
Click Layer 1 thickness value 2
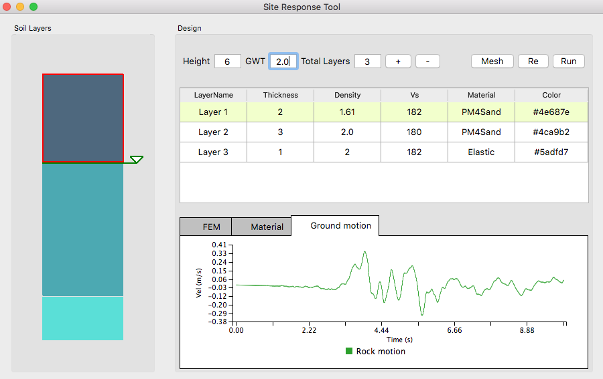pos(280,112)
